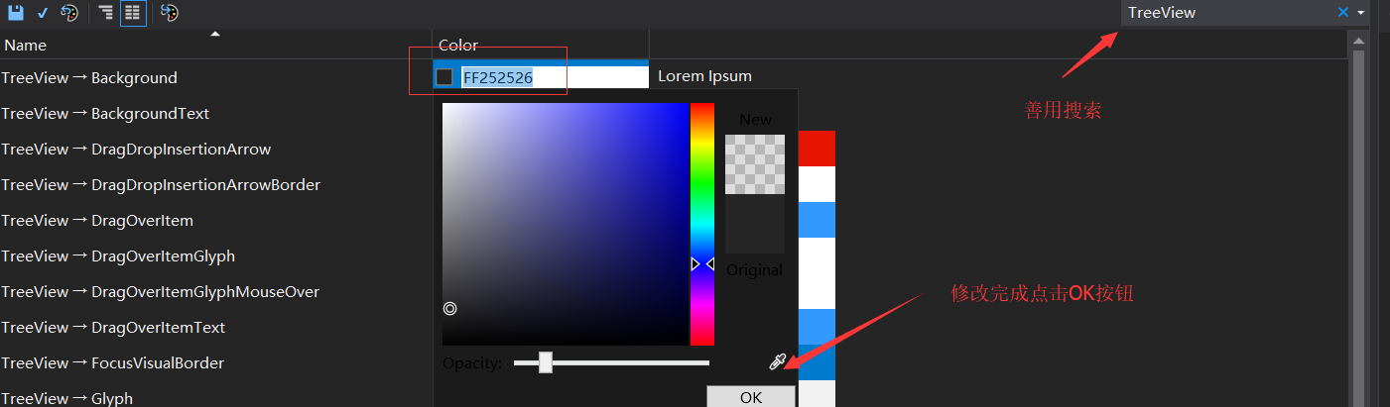This screenshot has width=1390, height=407.
Task: Click the hue marker arrows on the strip
Action: (x=702, y=263)
